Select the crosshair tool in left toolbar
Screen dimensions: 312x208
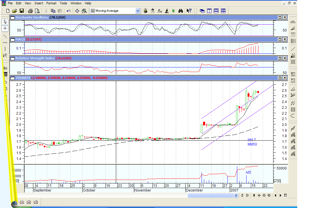(5, 28)
